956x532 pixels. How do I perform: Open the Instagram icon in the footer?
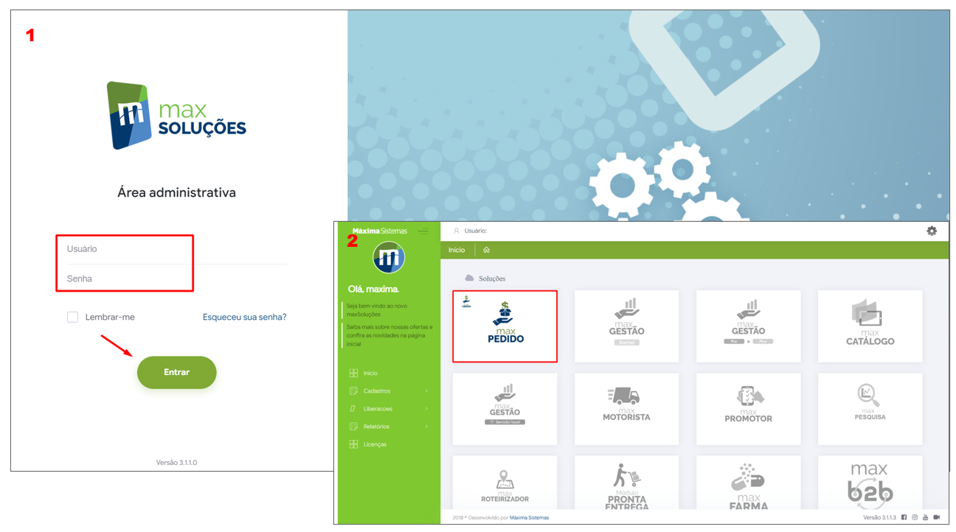[x=915, y=517]
